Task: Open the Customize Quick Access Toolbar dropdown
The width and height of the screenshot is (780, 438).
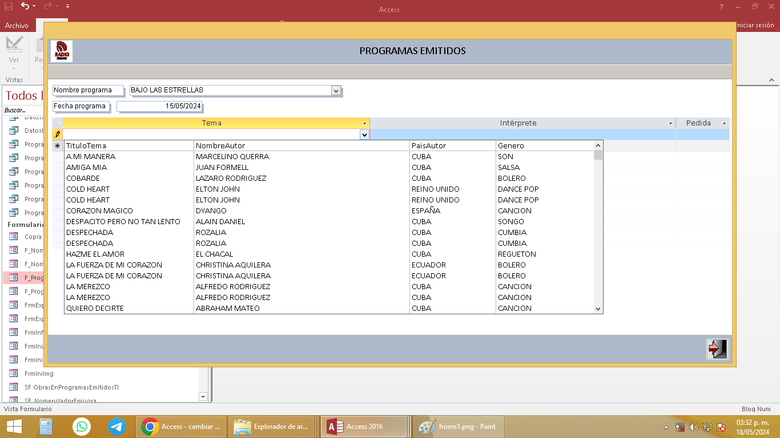Action: 67,6
